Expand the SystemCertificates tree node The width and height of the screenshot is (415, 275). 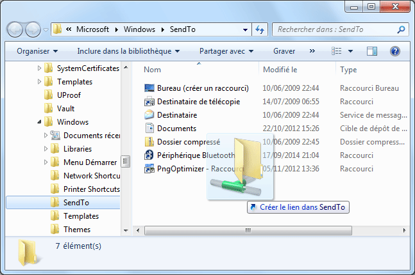coord(39,68)
